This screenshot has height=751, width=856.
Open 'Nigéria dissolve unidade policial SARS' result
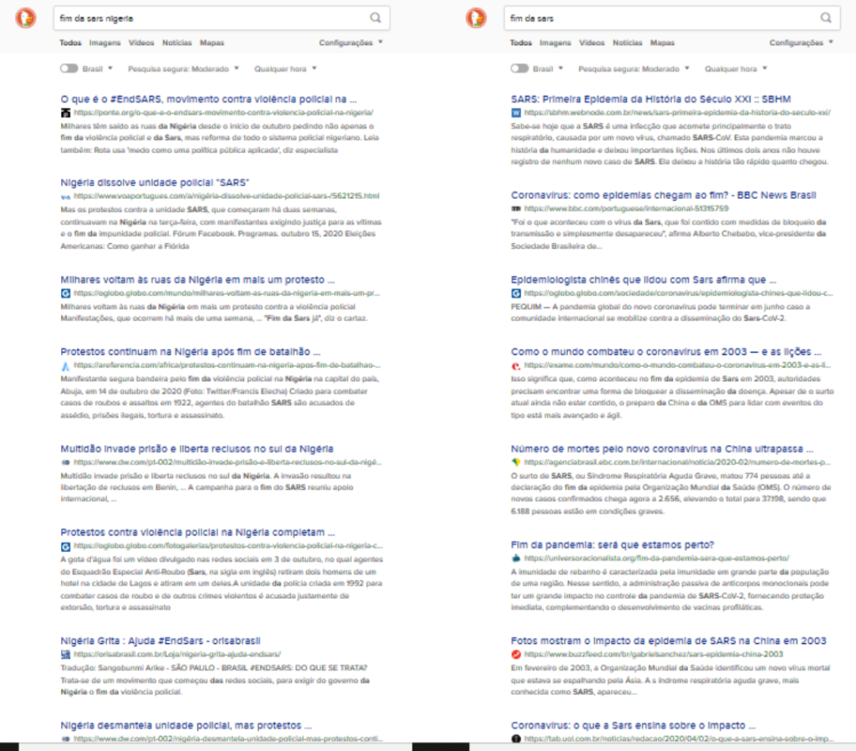pyautogui.click(x=155, y=183)
